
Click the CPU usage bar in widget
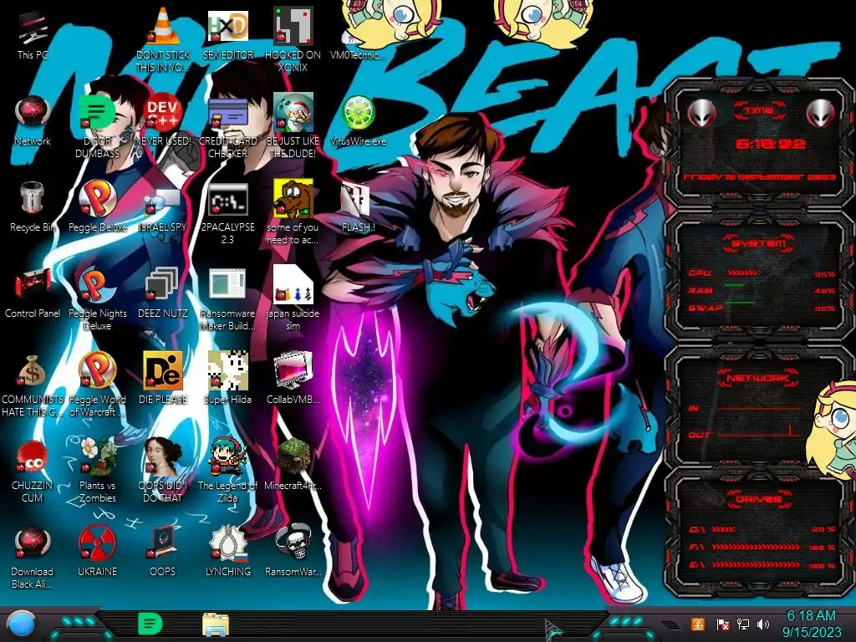click(x=742, y=273)
